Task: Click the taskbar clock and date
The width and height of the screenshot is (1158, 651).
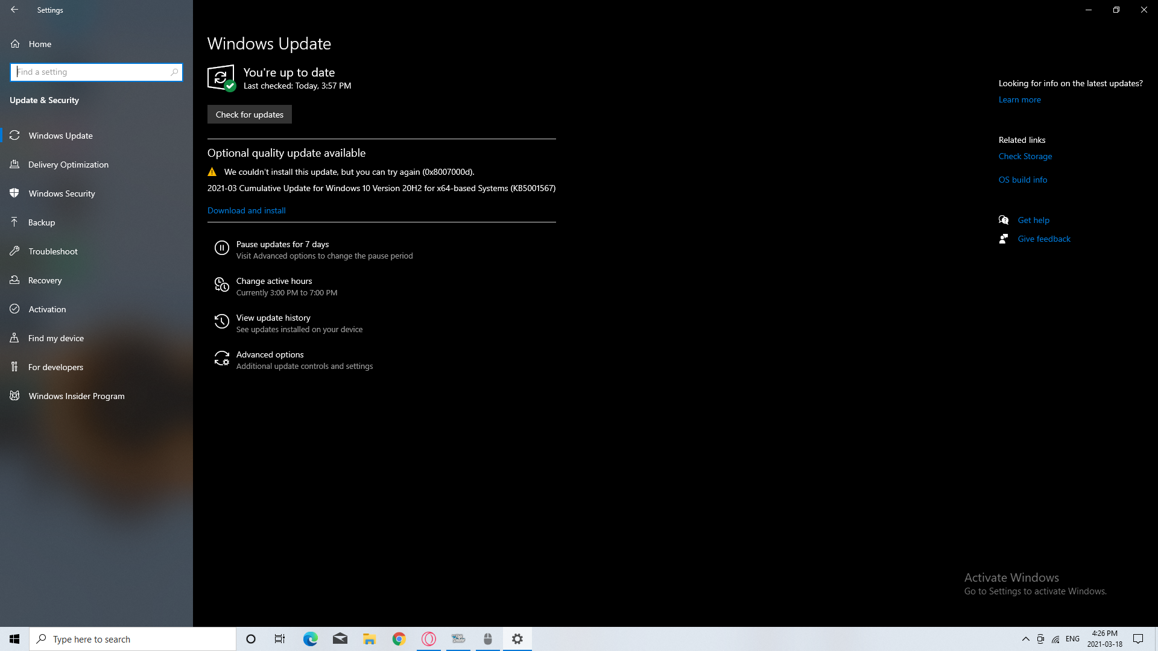Action: [1105, 639]
